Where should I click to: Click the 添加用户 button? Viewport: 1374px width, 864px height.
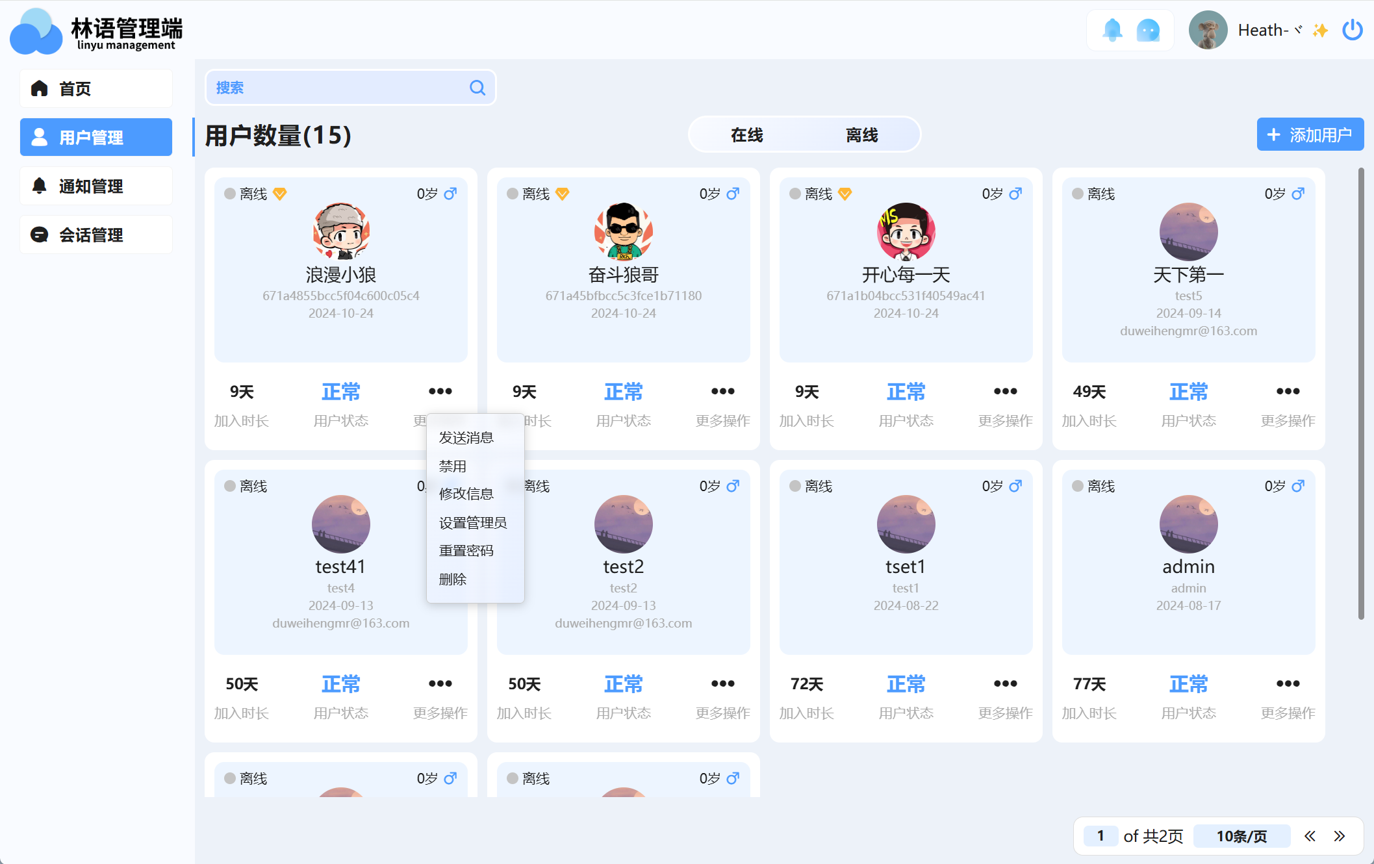(x=1310, y=134)
